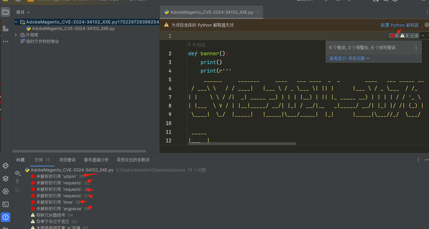Expand the 外部库 node
Image resolution: width=429 pixels, height=229 pixels.
(16, 35)
